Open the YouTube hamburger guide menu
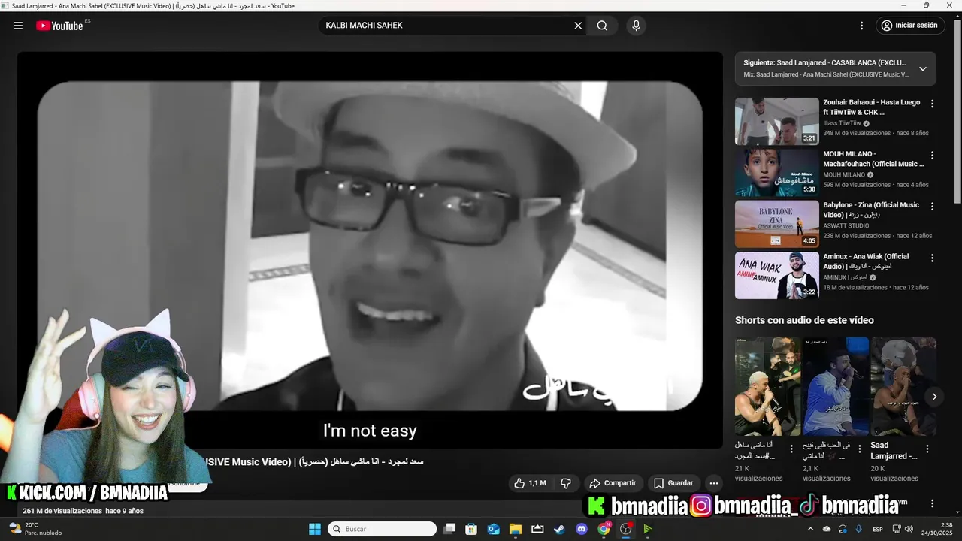 point(18,26)
